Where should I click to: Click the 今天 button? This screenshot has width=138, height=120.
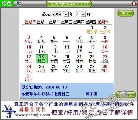tap(126, 13)
